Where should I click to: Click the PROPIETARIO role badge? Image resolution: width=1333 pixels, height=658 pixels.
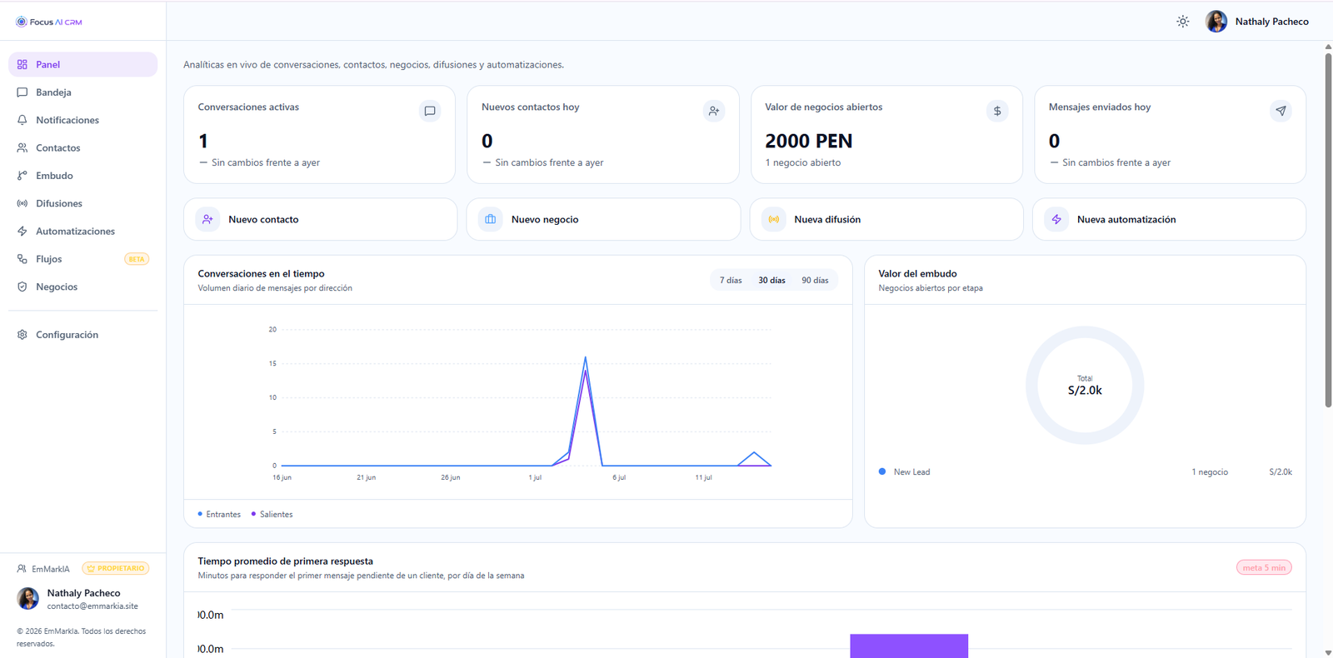(x=116, y=569)
